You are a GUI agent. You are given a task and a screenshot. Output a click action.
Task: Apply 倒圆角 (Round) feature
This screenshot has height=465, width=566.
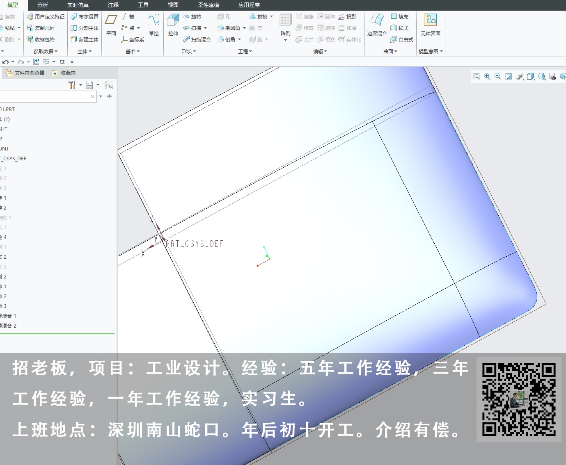[x=229, y=28]
